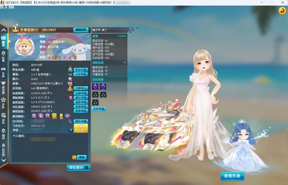Viewport: 288px width, 185px height.
Task: Save the personal signature with 保存
Action: pos(82,157)
